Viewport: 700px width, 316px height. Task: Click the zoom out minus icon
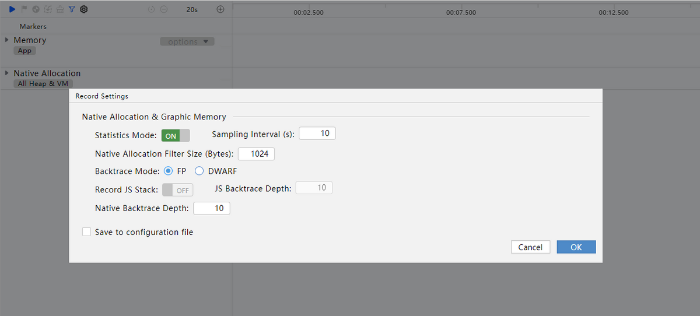pos(164,9)
